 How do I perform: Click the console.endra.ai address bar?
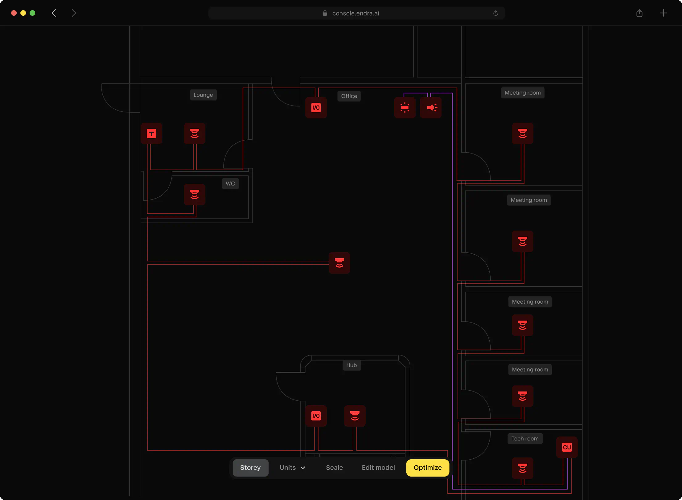click(355, 13)
